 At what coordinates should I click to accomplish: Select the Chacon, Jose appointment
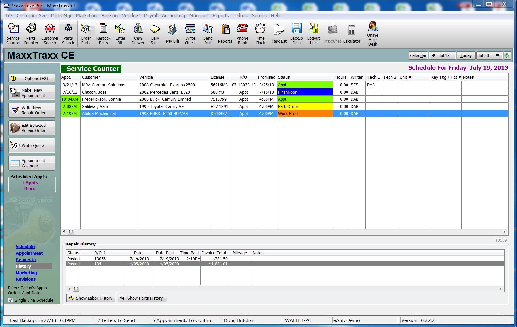point(284,92)
